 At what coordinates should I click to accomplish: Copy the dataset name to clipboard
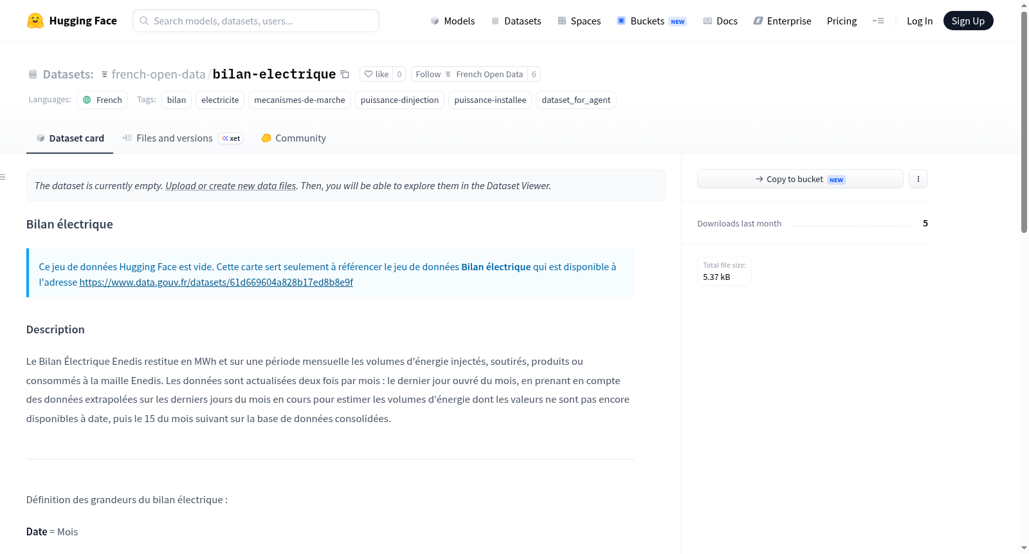click(x=345, y=74)
